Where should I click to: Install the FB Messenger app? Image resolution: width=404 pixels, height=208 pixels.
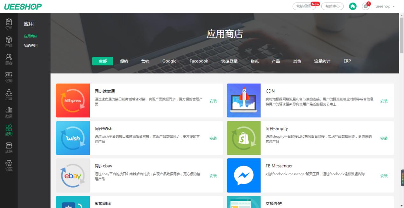(384, 176)
